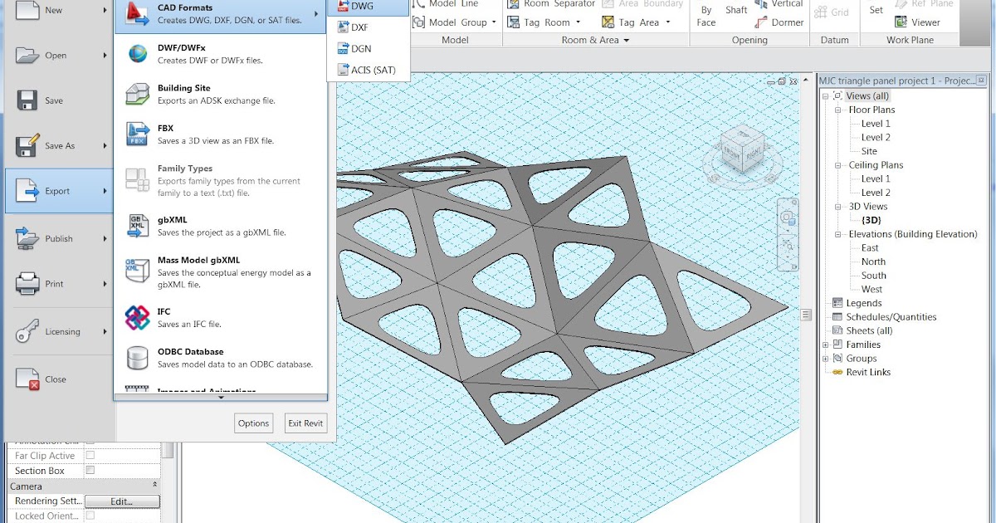Click the Options button
Viewport: 996px width, 523px height.
(253, 423)
